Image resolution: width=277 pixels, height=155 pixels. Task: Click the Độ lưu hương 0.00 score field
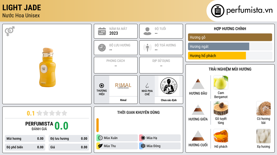pos(69,139)
